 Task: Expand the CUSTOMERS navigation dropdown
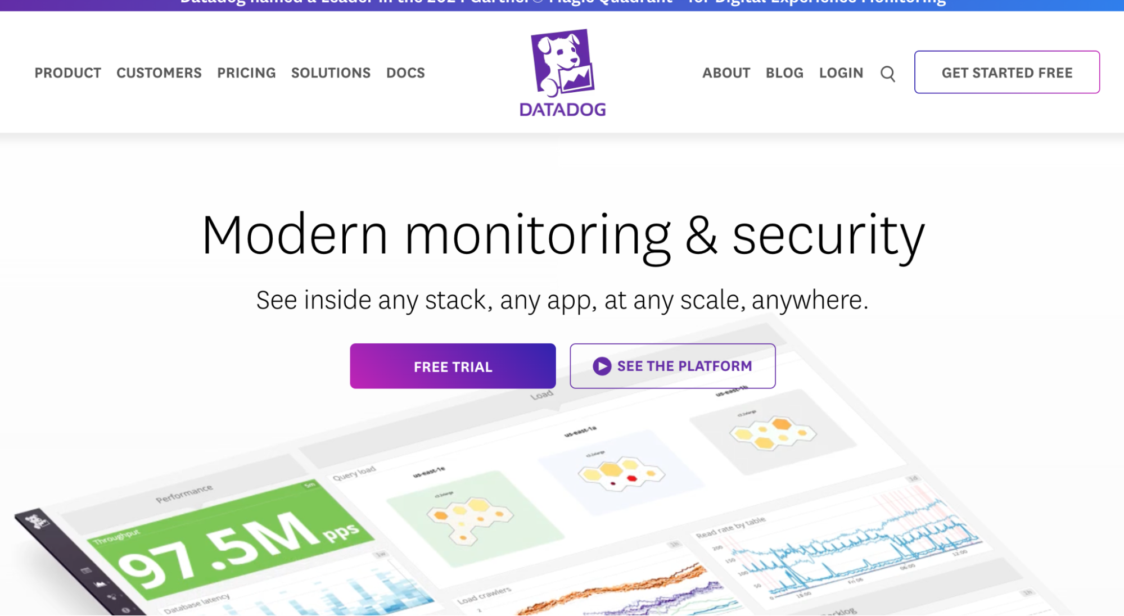tap(159, 72)
